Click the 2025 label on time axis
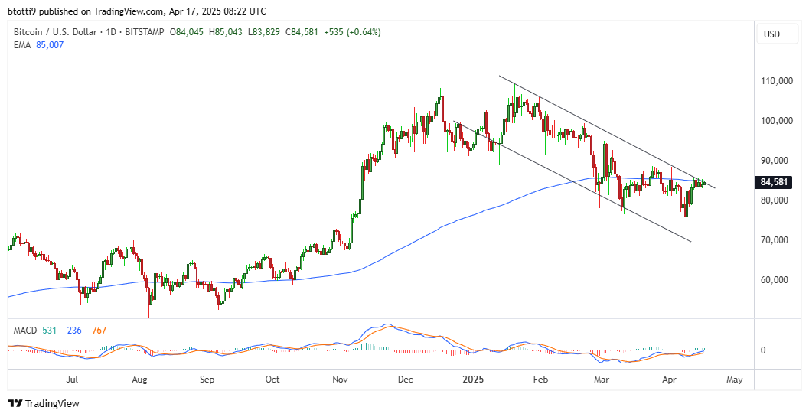809x417 pixels. (x=472, y=379)
